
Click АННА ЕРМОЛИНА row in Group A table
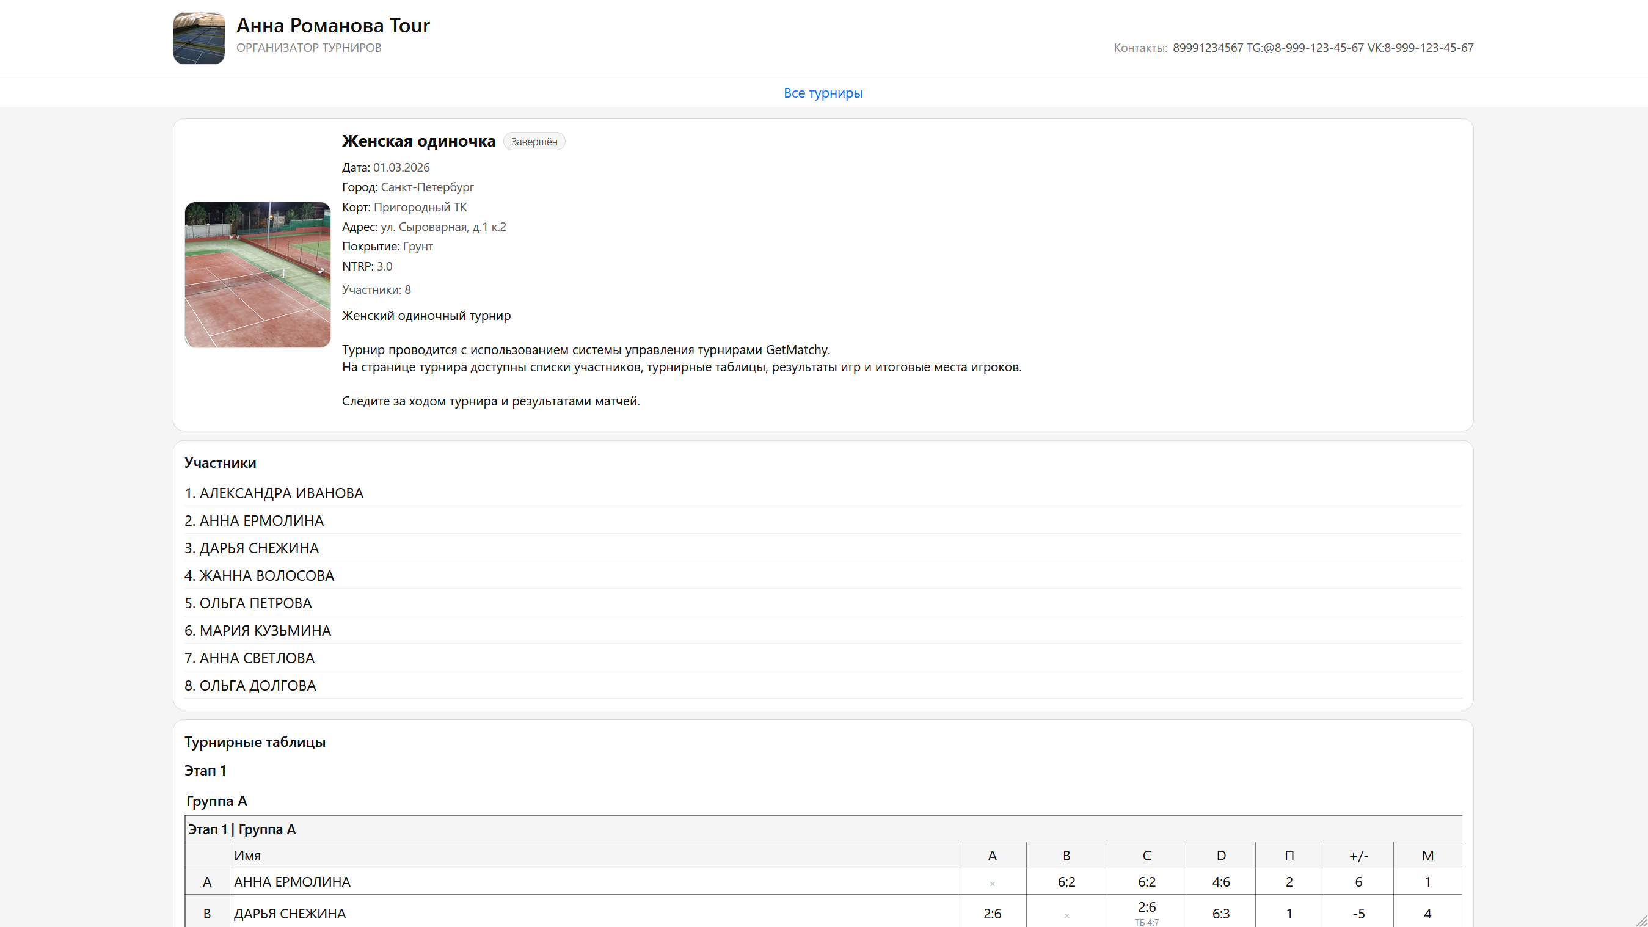coord(292,882)
